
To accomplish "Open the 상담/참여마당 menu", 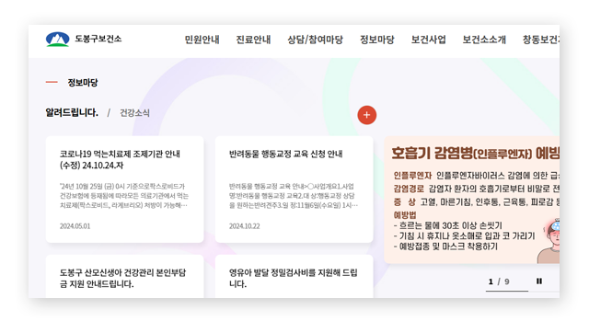I will point(315,40).
